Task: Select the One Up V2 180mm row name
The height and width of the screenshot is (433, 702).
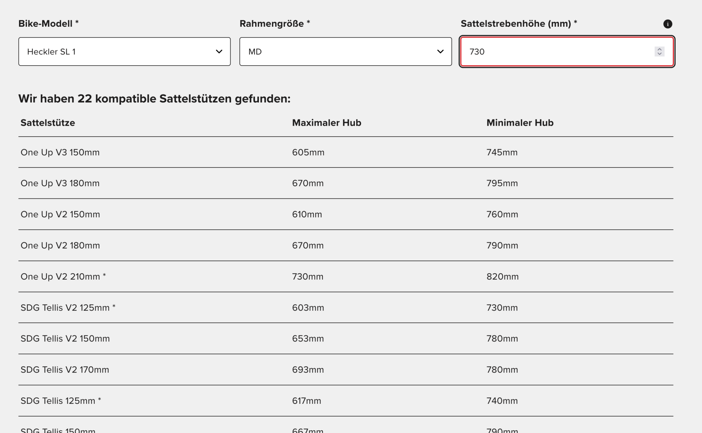Action: tap(60, 245)
